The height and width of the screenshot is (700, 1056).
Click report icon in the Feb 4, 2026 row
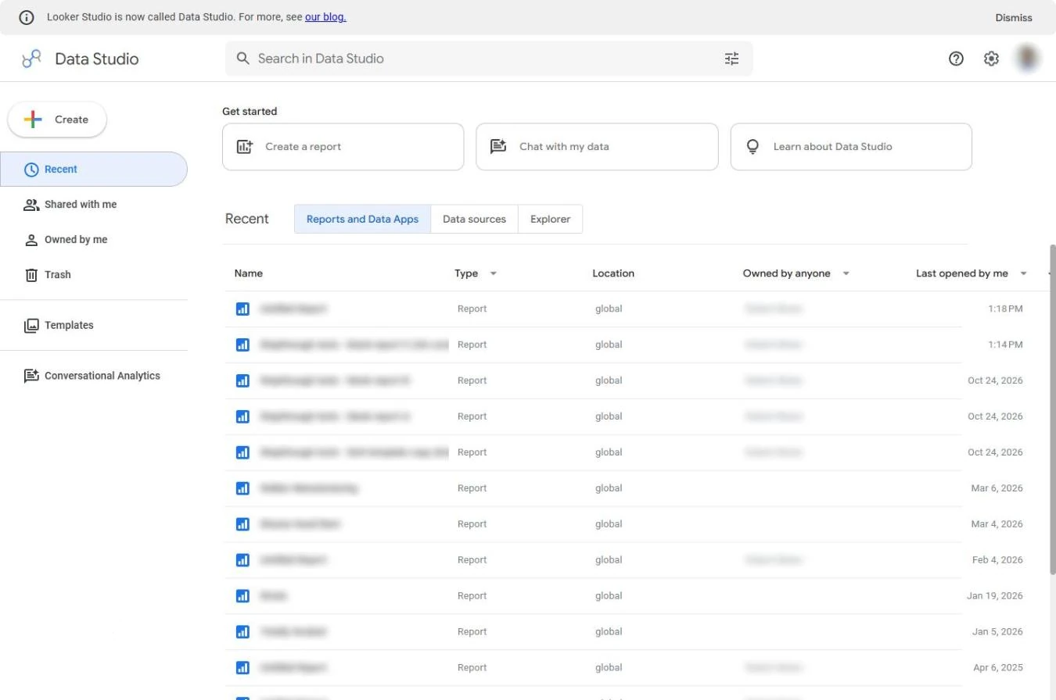(242, 560)
